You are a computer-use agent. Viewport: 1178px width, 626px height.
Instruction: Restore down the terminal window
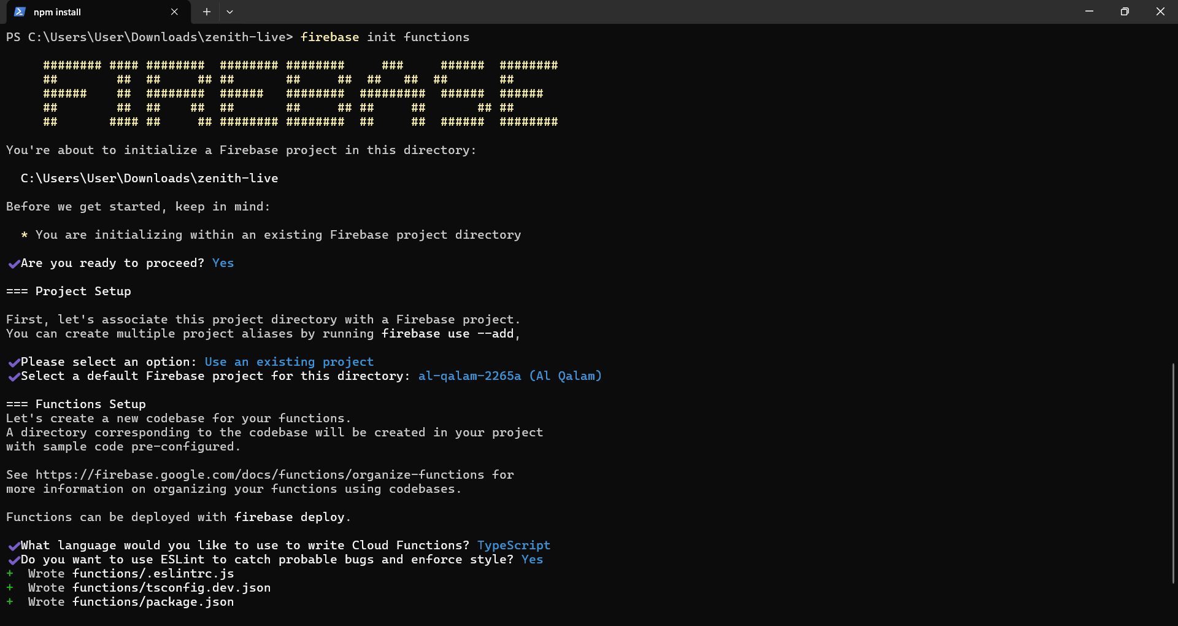pyautogui.click(x=1125, y=12)
